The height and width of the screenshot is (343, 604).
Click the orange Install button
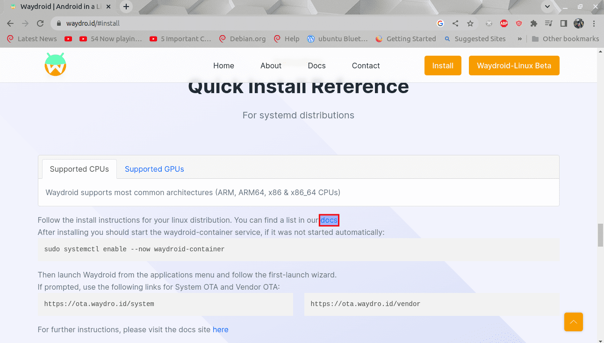pos(442,66)
